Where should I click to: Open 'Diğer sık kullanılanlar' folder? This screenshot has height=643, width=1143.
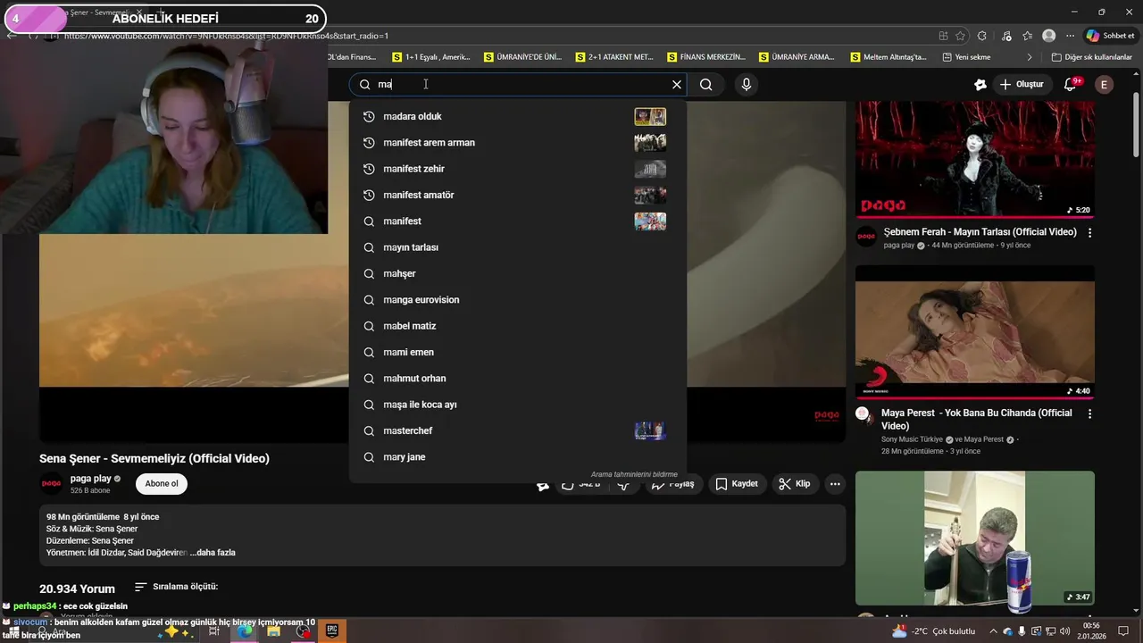(1091, 57)
